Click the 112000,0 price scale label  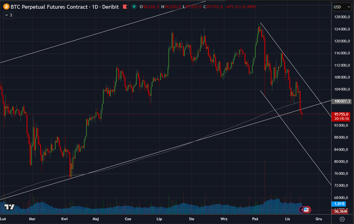(342, 65)
